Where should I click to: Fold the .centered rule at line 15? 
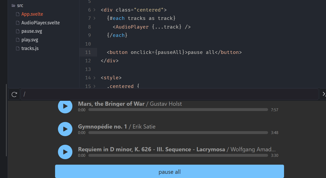click(94, 86)
